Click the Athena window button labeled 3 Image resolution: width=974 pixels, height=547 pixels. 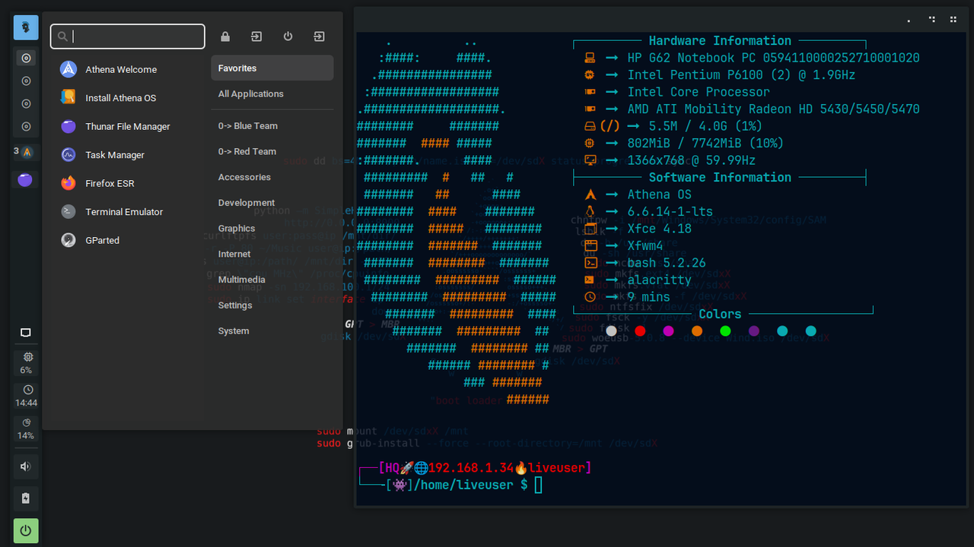coord(26,152)
